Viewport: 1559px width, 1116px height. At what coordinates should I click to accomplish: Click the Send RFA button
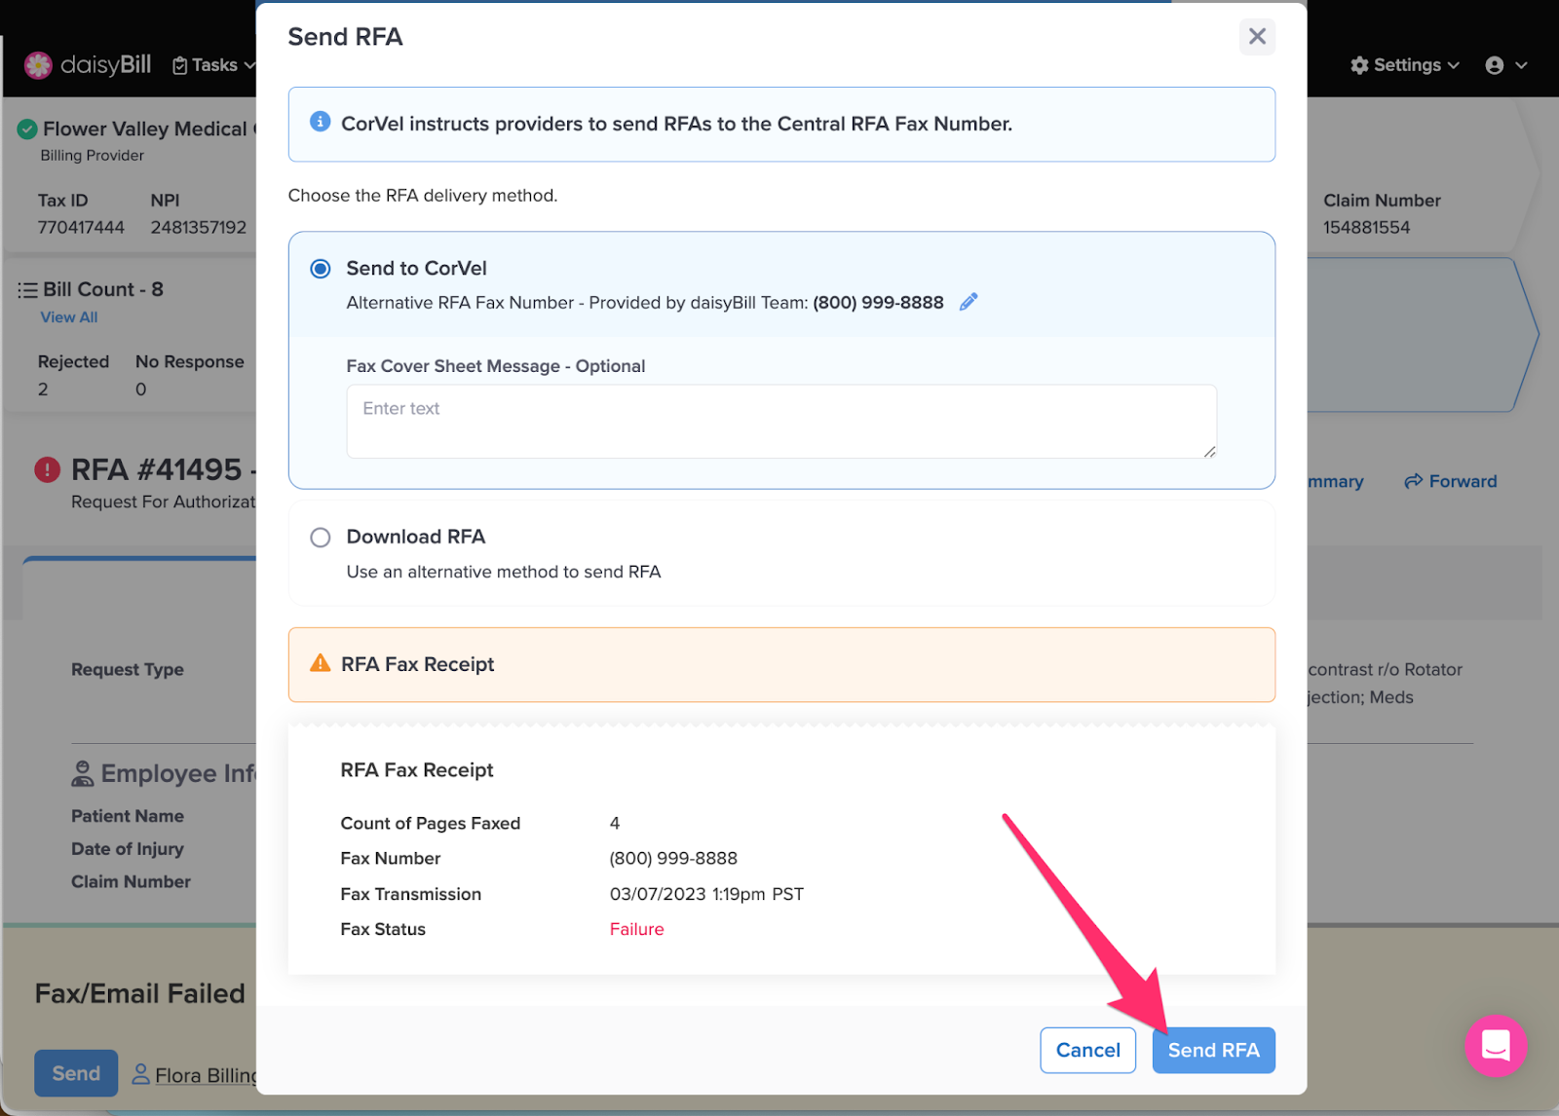pos(1213,1050)
